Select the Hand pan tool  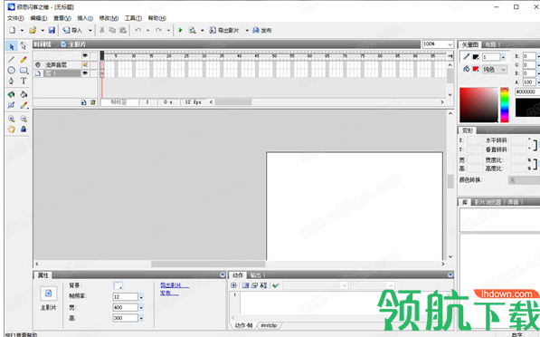click(12, 130)
